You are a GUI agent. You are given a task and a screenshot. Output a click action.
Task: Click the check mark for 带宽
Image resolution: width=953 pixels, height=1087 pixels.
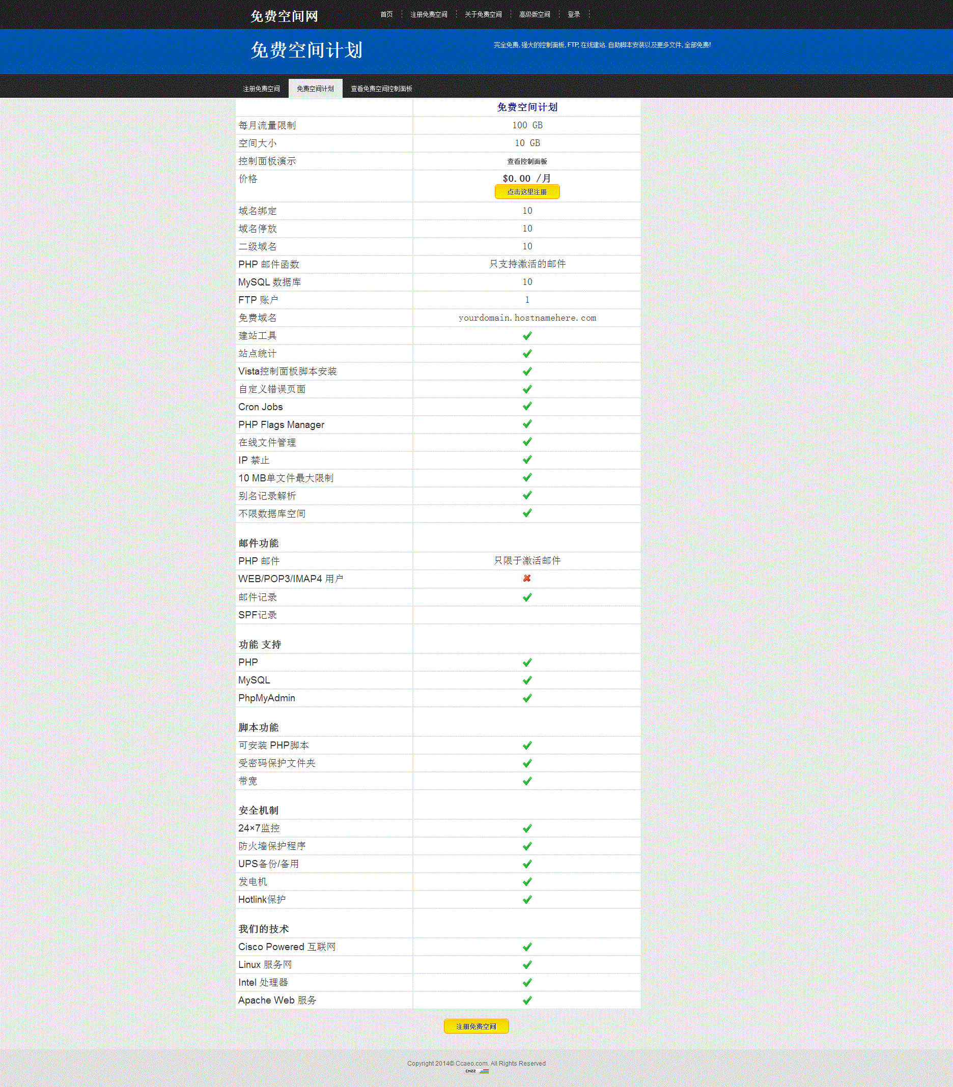tap(527, 781)
